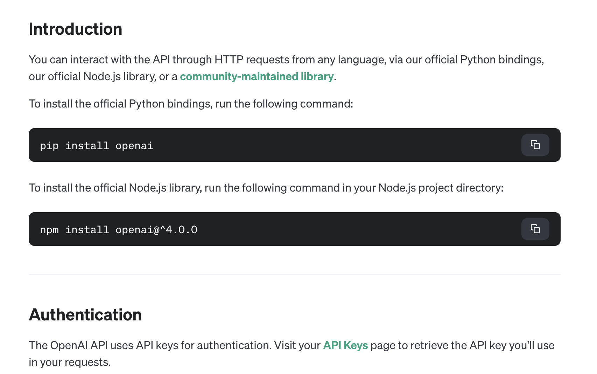Click "install" in the pip command

pos(87,146)
